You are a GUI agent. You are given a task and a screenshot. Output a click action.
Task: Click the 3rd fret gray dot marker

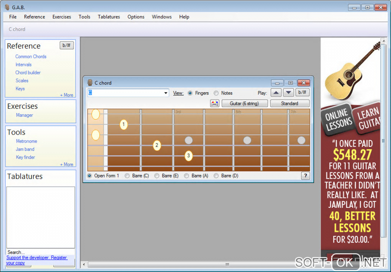point(189,140)
